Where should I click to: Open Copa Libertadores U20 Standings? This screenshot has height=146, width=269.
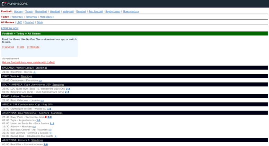coord(58,85)
